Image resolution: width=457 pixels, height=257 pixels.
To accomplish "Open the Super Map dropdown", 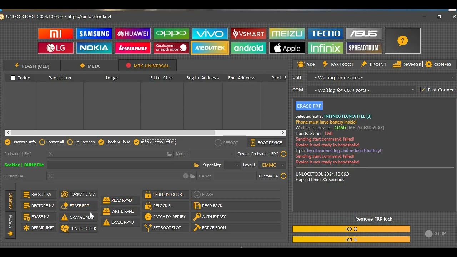I will coord(232,165).
